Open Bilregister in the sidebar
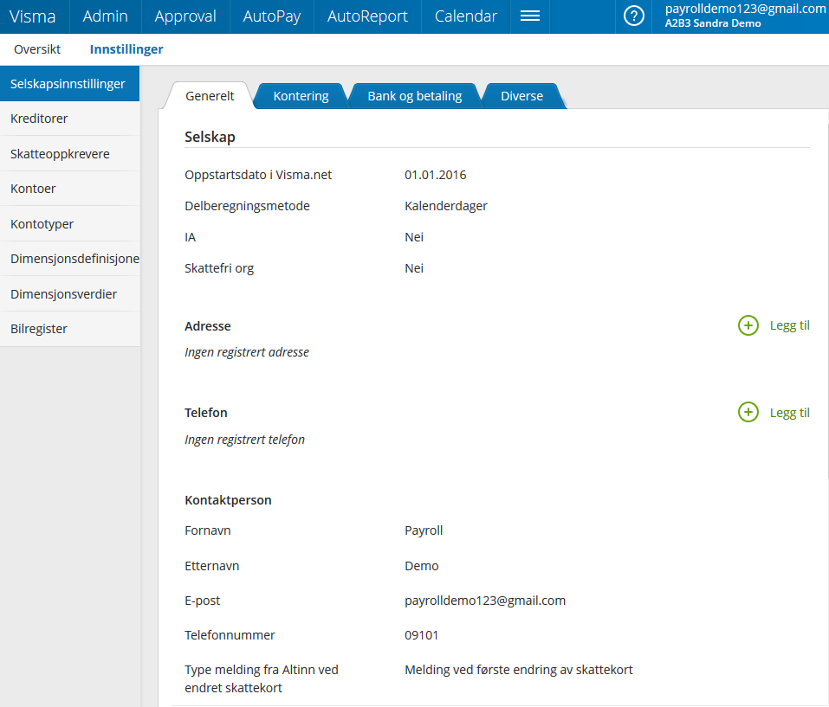 [x=70, y=329]
